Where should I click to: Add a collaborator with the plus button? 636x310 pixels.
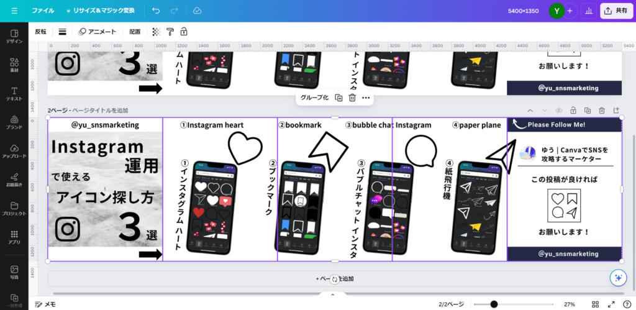coord(570,11)
